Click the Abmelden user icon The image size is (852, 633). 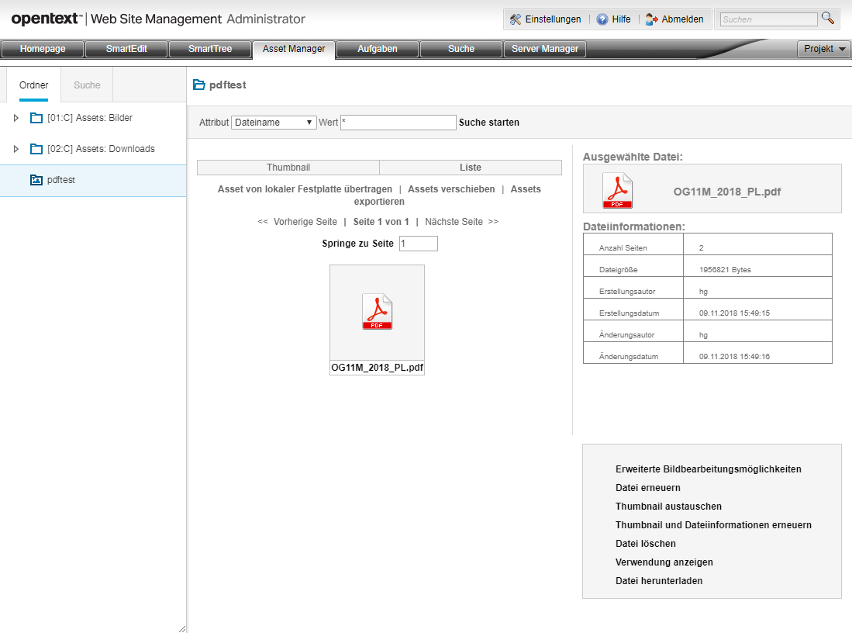651,19
